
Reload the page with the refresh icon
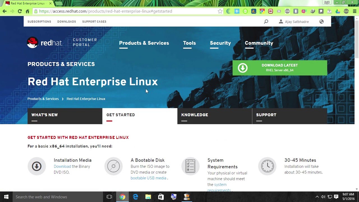point(20,11)
